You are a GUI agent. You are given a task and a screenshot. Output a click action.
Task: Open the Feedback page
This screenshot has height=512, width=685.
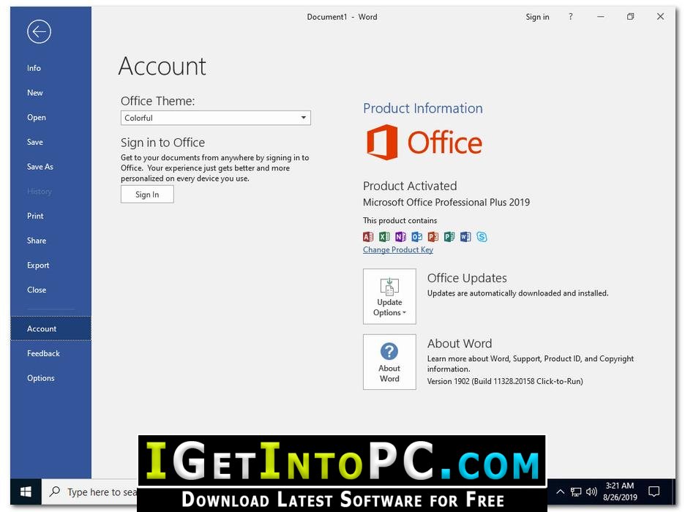click(43, 353)
